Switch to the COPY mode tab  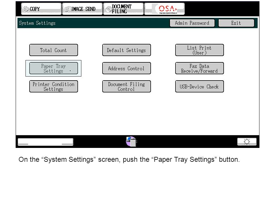pyautogui.click(x=41, y=9)
